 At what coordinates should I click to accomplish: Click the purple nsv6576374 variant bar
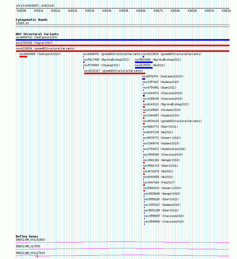(144, 79)
